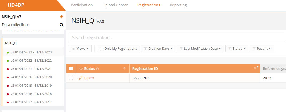Expand the chevron in the Status header
286x112 pixels.
click(81, 69)
